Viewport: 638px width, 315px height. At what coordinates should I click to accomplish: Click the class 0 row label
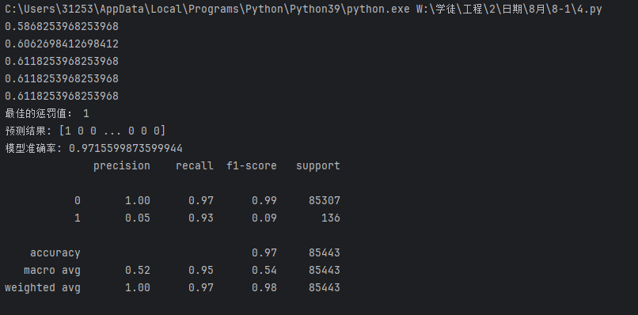pos(78,201)
